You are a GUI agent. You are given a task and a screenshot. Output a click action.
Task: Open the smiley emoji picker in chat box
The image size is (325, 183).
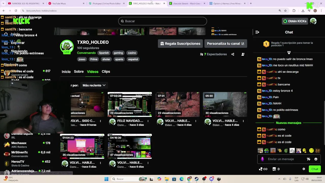tap(316, 159)
